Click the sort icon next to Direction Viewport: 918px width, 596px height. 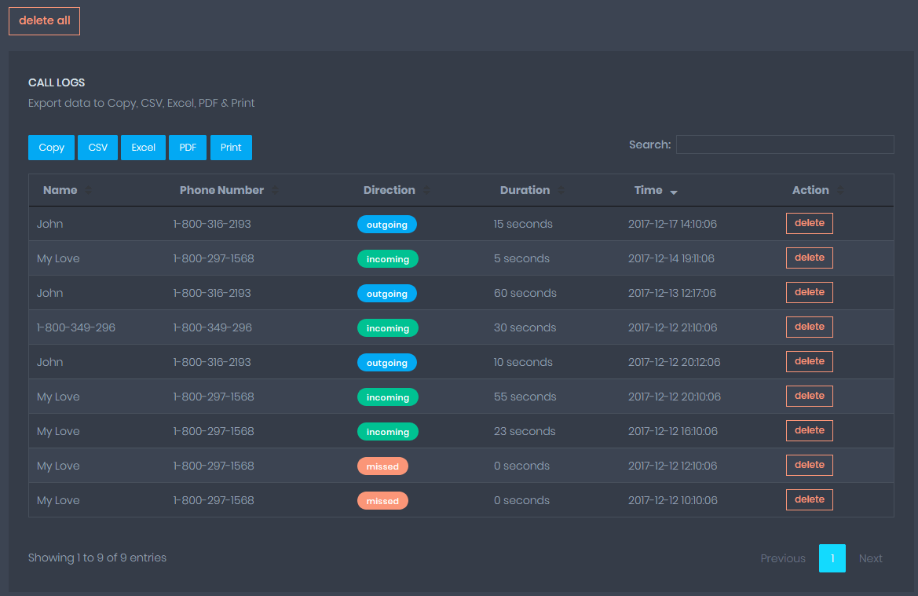(x=426, y=190)
